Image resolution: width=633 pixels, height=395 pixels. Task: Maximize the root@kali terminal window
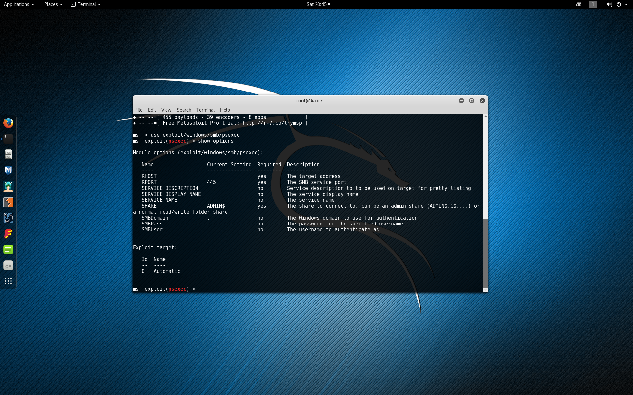[x=472, y=101]
